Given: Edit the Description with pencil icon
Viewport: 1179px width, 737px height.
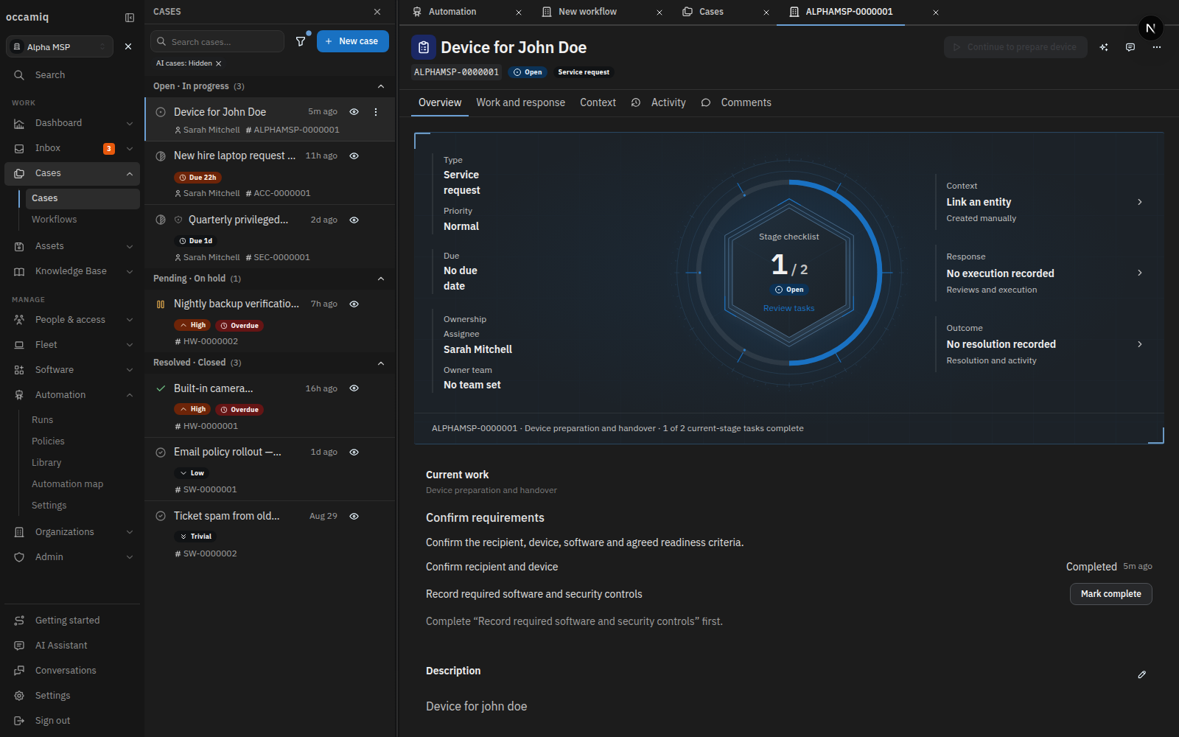Looking at the screenshot, I should 1142,674.
